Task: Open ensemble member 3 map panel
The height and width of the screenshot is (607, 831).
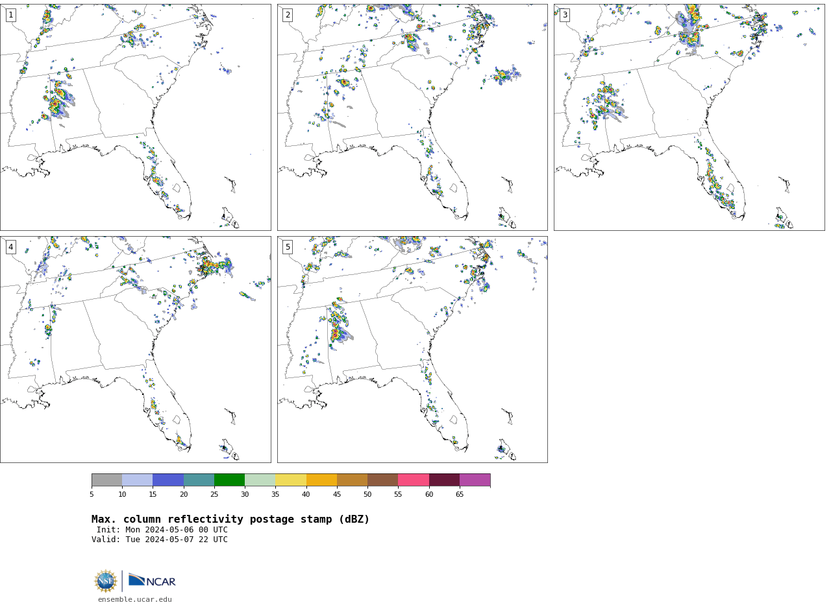Action: pyautogui.click(x=689, y=117)
